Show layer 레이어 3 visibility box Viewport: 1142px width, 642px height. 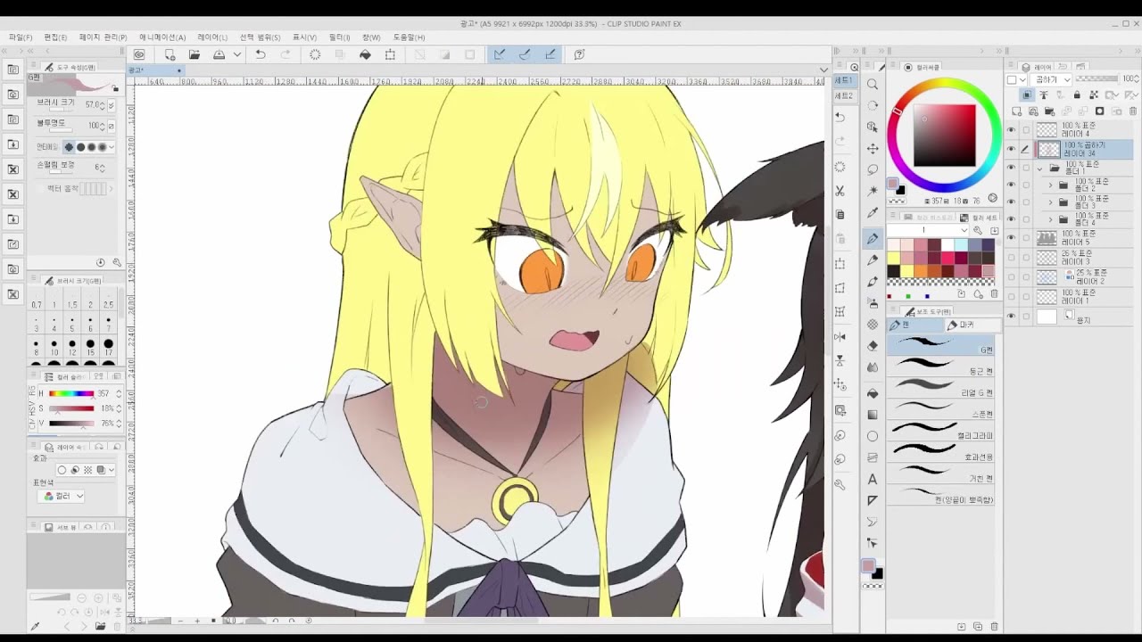click(1011, 258)
